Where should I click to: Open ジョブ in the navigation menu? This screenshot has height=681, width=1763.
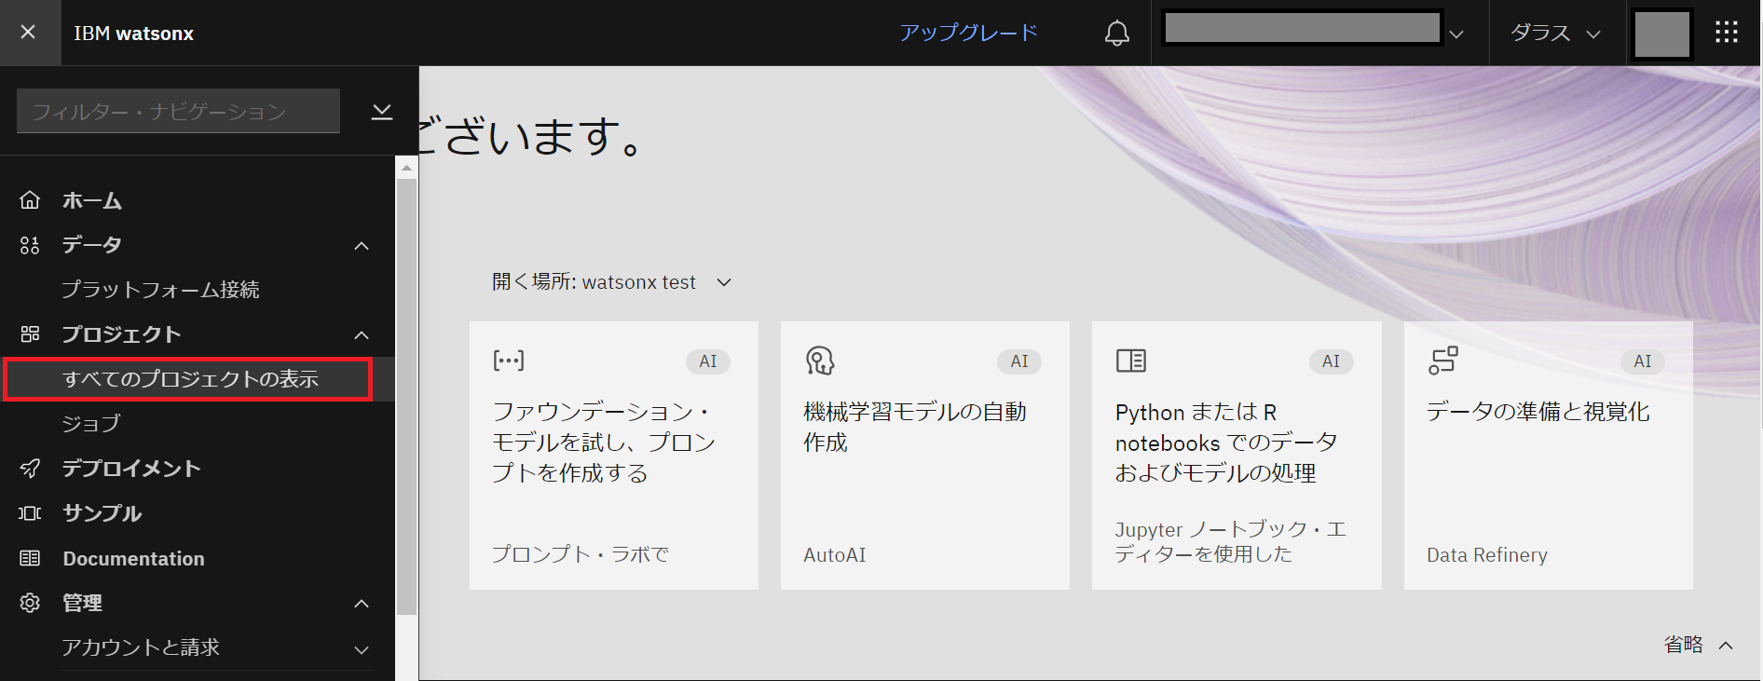point(91,424)
